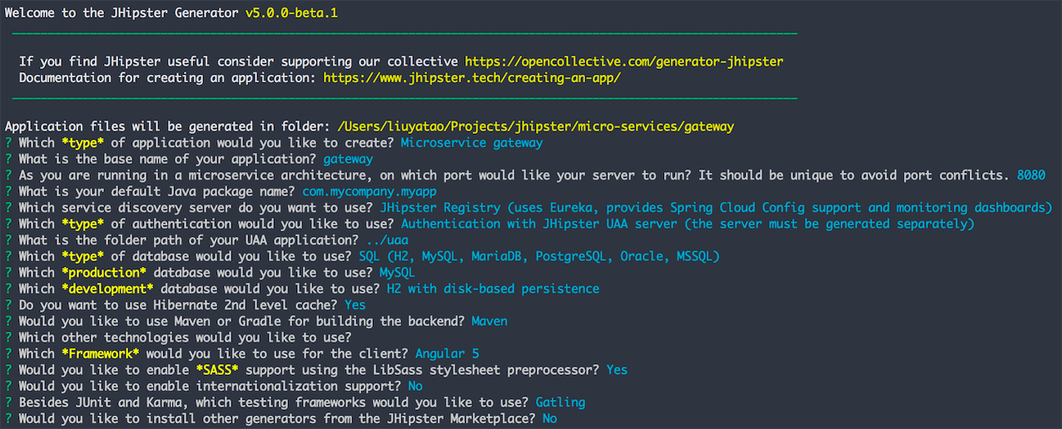
Task: Click the 'Yes' answer for SASS support
Action: [617, 370]
